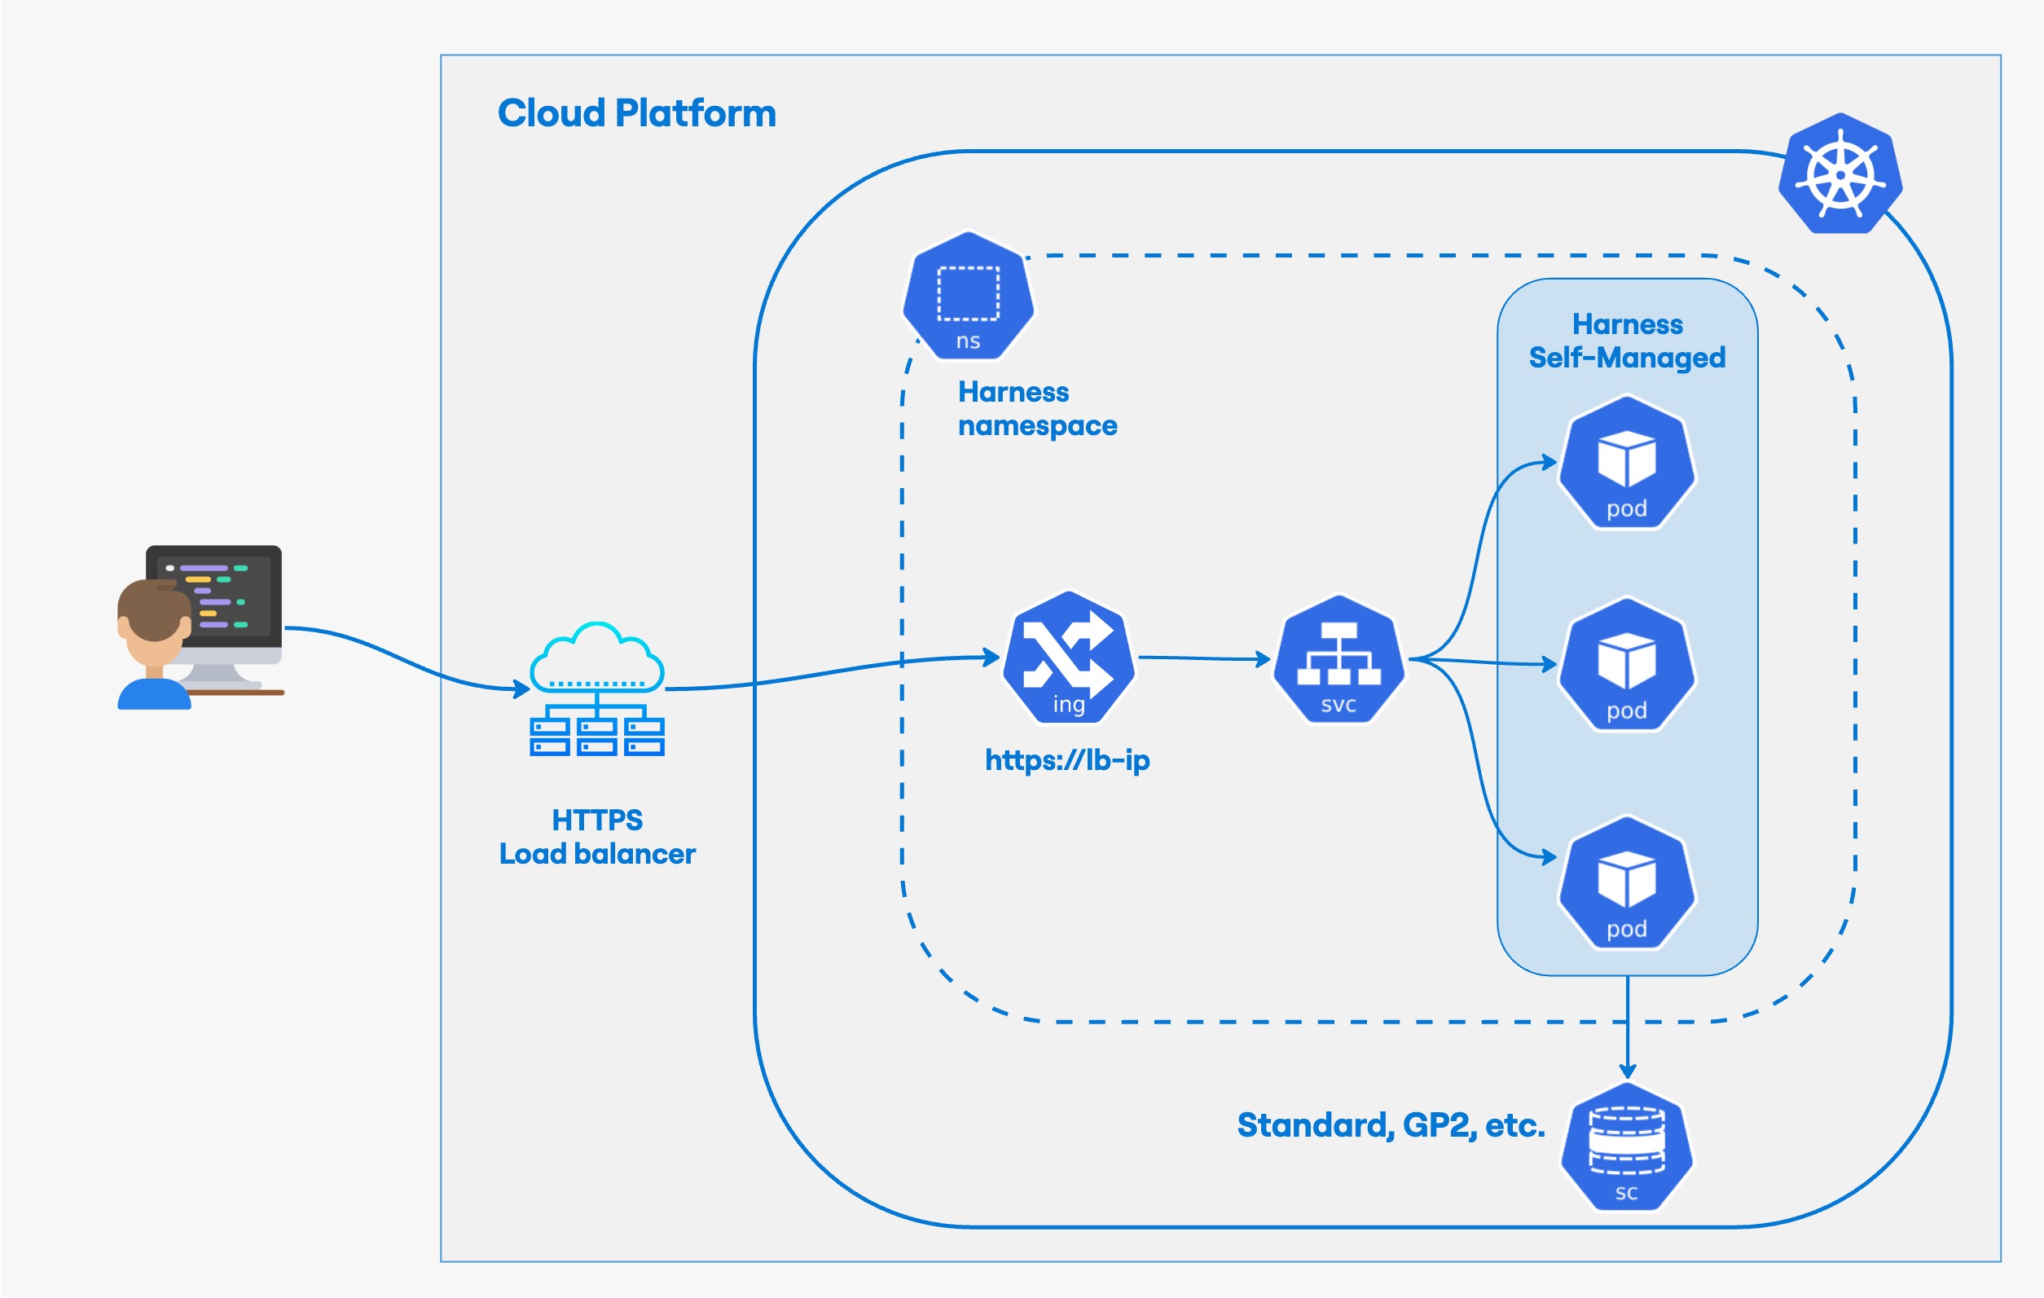
Task: Click the middle pod icon
Action: coord(1626,666)
